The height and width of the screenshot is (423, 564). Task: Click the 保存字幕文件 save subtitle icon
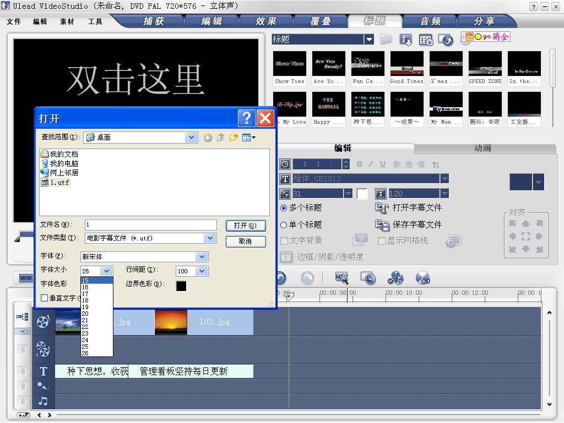click(x=382, y=224)
